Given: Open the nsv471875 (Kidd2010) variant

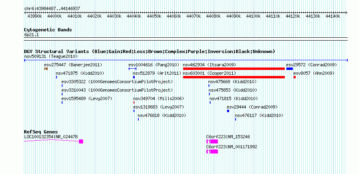Looking at the screenshot, I should pyautogui.click(x=80, y=73).
